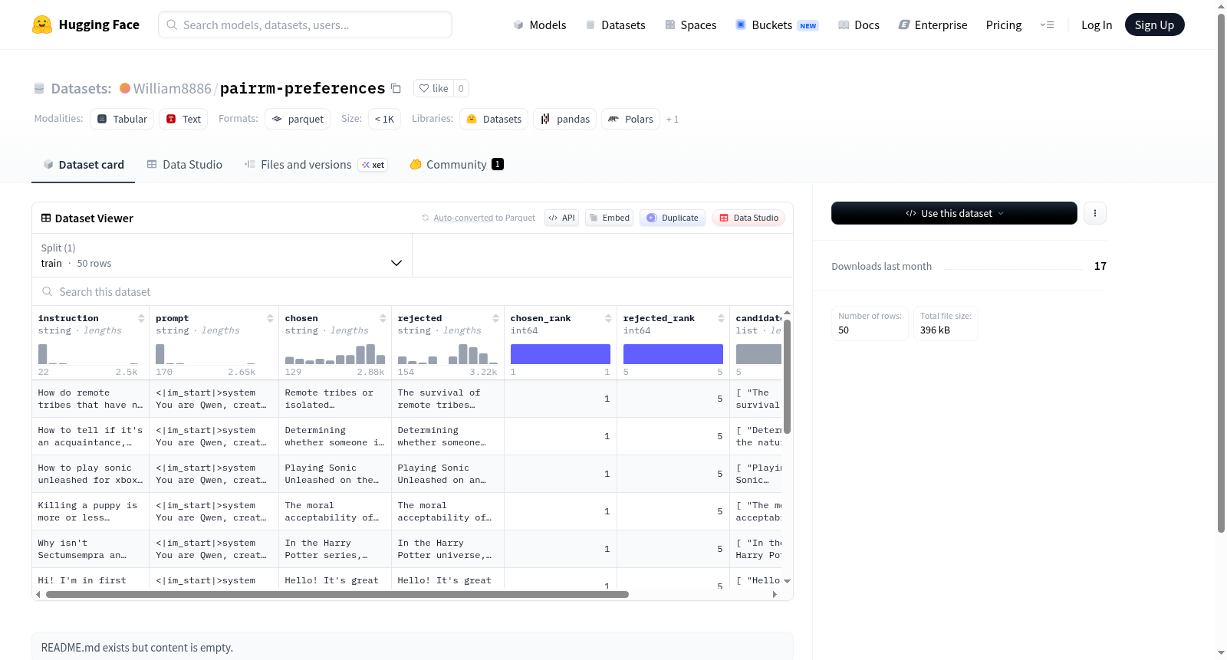Open the Files and versions tab
1227x660 pixels.
(x=316, y=164)
